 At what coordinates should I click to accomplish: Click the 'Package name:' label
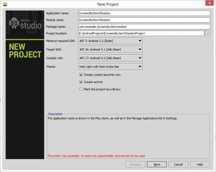[x=56, y=27]
